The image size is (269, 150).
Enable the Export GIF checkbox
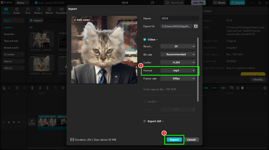click(144, 121)
